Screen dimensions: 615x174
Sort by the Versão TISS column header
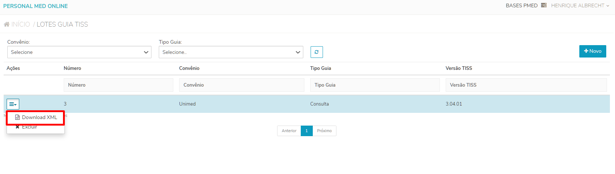(x=459, y=68)
